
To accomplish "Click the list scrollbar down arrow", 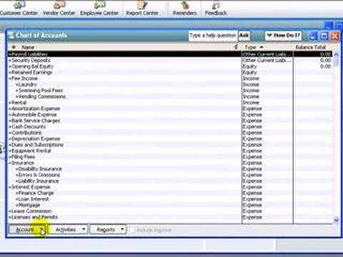I will [336, 219].
